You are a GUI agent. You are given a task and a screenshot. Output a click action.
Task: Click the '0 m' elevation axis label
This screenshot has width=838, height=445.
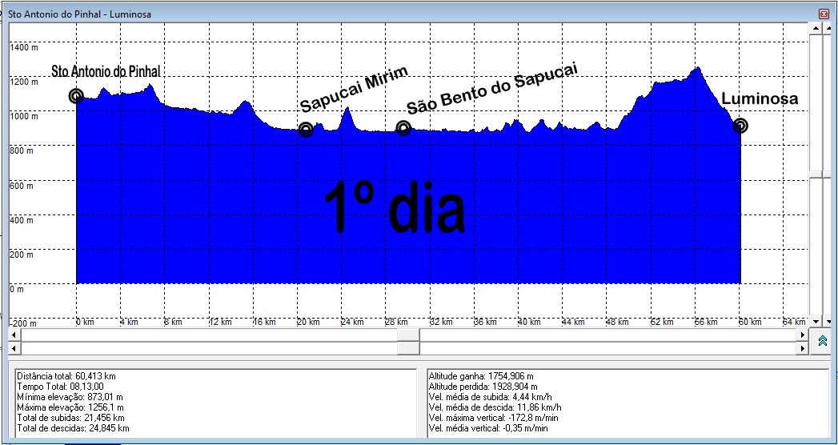pos(17,289)
